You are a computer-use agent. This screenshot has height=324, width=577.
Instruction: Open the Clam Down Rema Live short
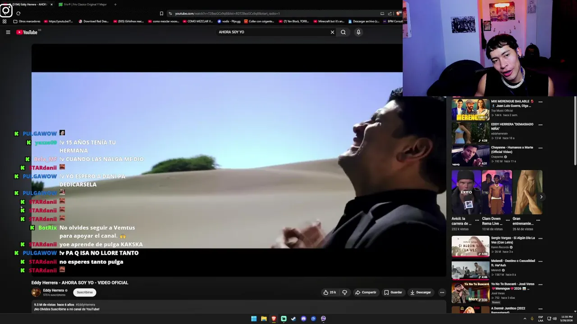[x=497, y=192]
